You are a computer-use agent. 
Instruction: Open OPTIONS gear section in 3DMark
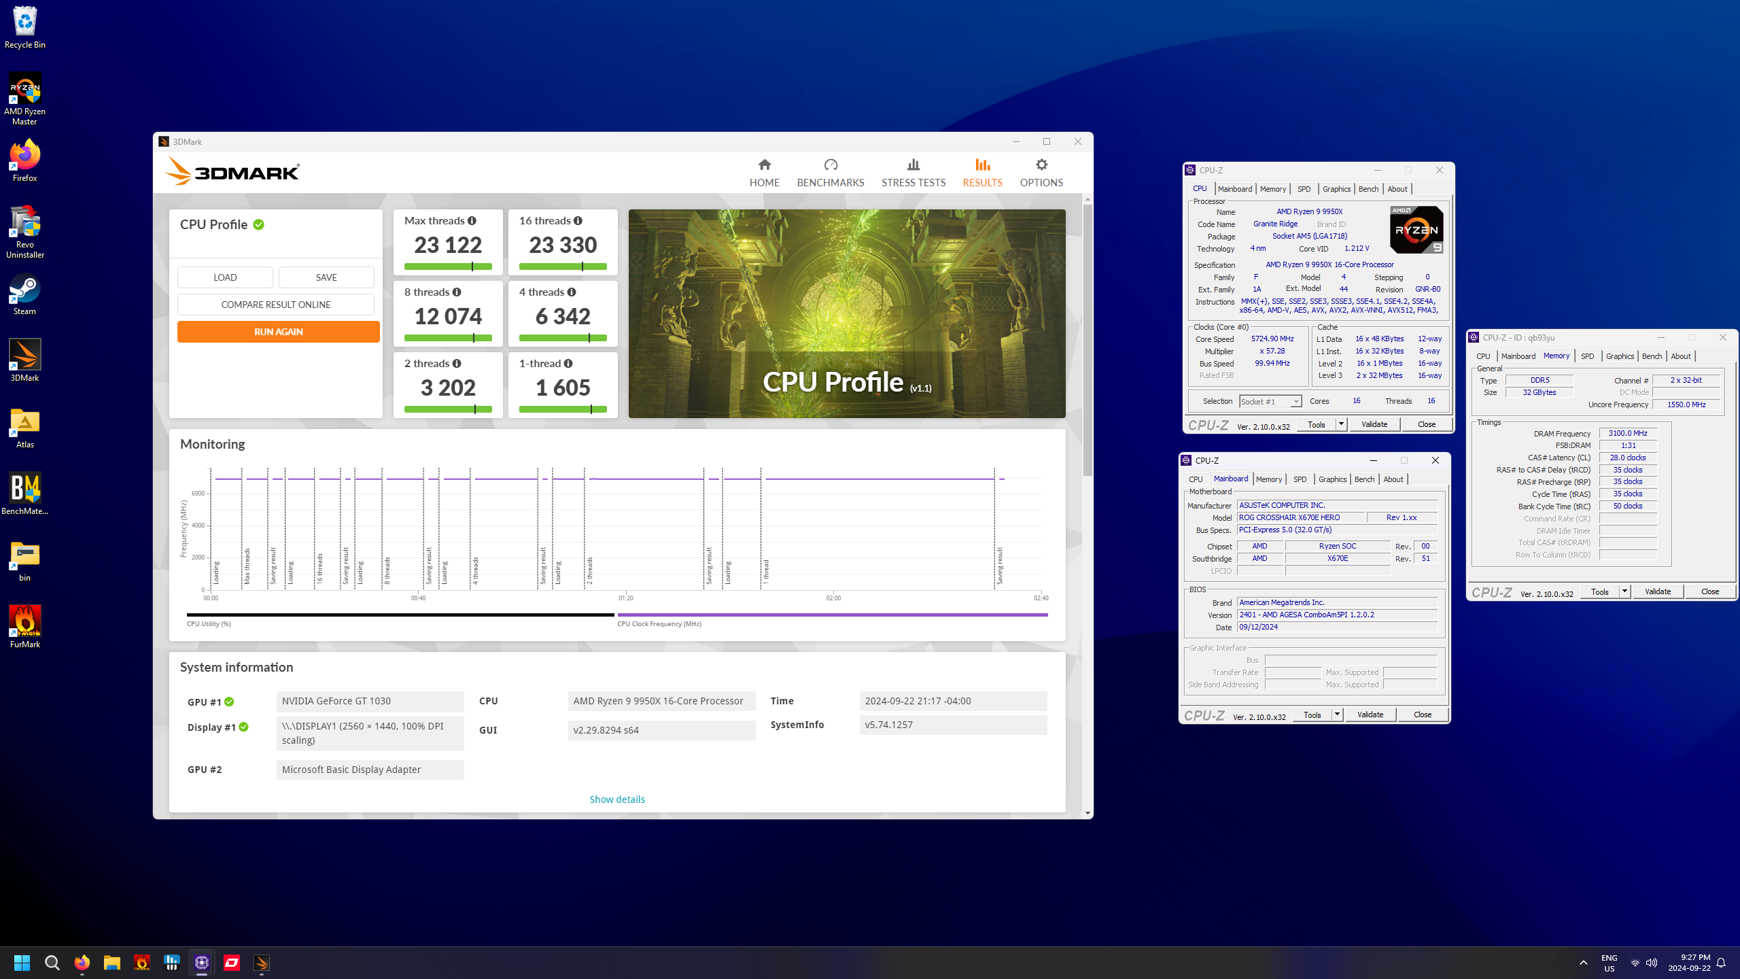tap(1041, 173)
